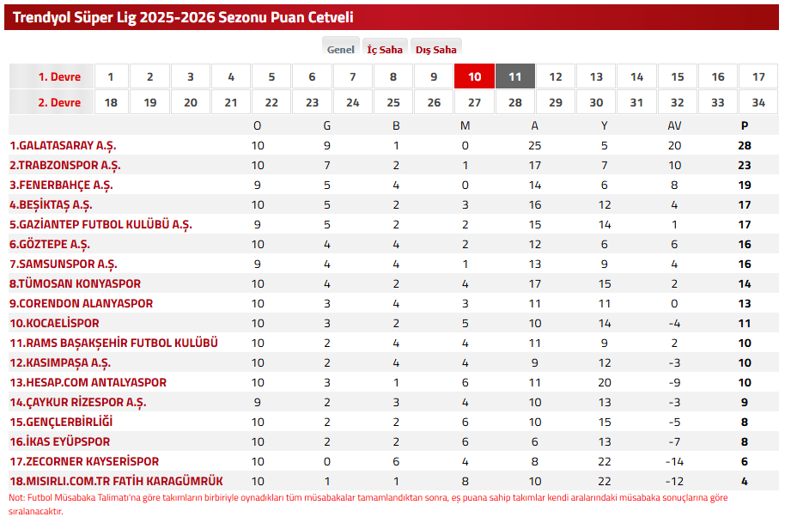Choose week 10 highlighted in red
The height and width of the screenshot is (523, 785).
point(475,76)
